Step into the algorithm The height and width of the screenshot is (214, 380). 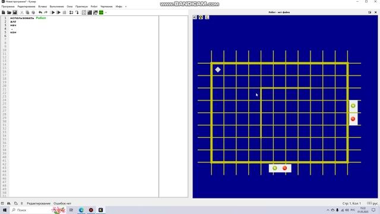[77, 12]
